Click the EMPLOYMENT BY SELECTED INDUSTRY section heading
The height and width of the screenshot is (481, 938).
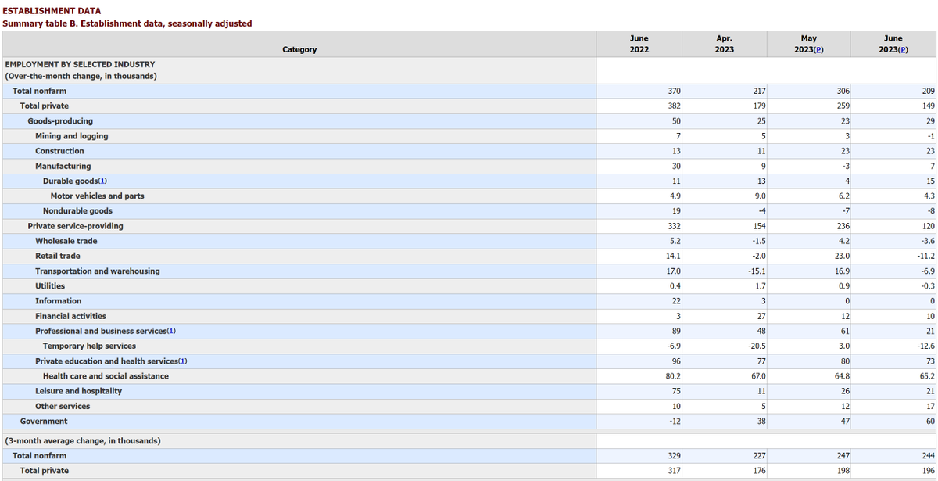point(80,64)
